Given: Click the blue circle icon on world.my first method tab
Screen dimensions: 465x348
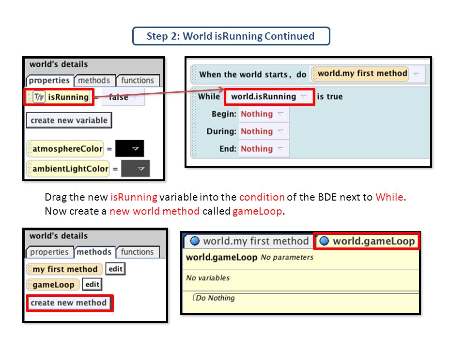Looking at the screenshot, I should tap(195, 241).
